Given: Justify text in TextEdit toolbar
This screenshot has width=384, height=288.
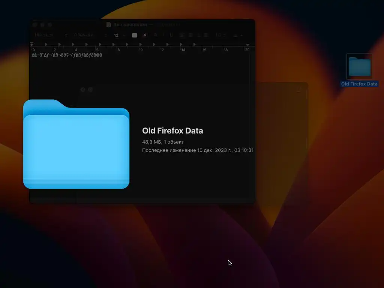Looking at the screenshot, I should click(x=206, y=35).
